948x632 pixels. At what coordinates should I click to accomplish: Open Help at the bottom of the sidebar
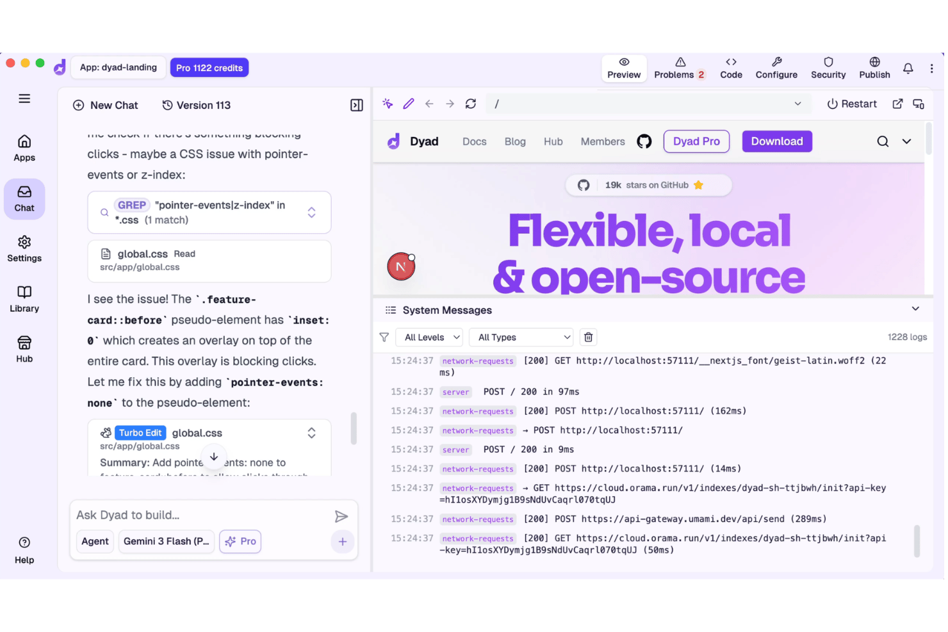click(x=24, y=551)
